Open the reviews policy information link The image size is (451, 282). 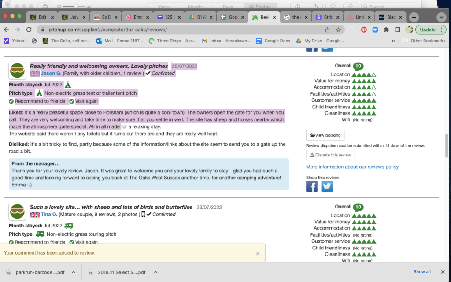tap(352, 167)
